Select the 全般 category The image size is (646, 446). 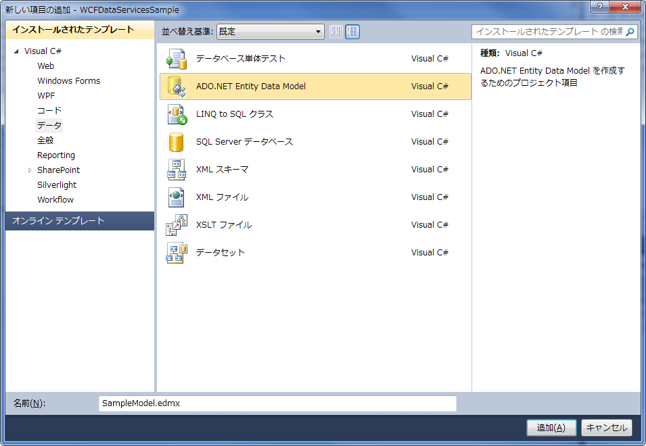(45, 141)
